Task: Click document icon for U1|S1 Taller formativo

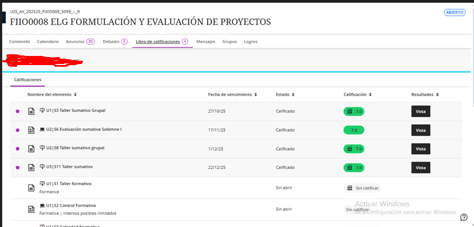Action: (31, 188)
